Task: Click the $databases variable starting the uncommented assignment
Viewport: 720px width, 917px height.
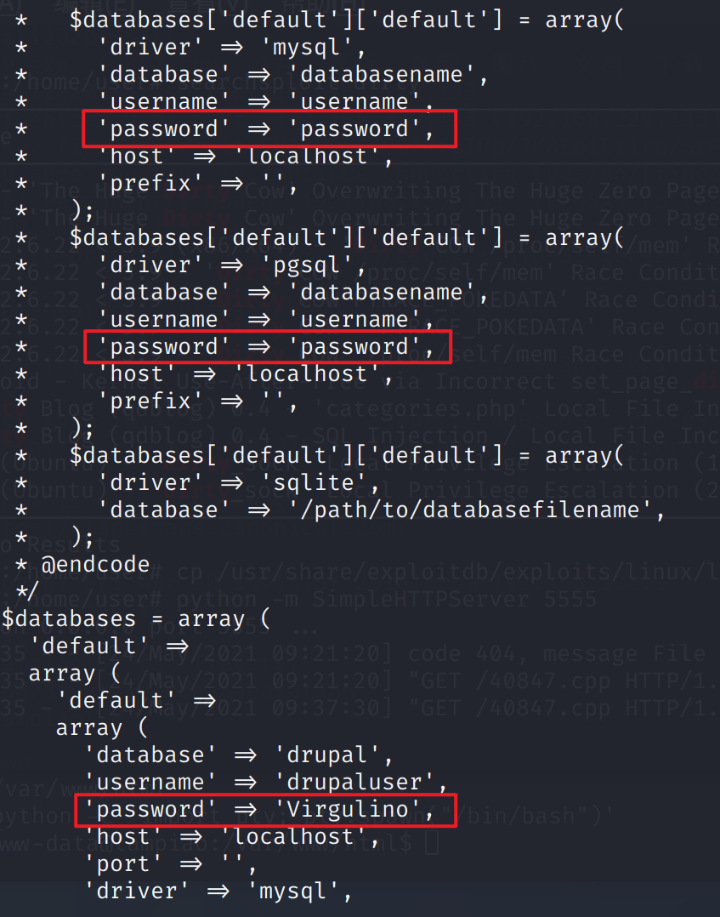Action: click(68, 618)
